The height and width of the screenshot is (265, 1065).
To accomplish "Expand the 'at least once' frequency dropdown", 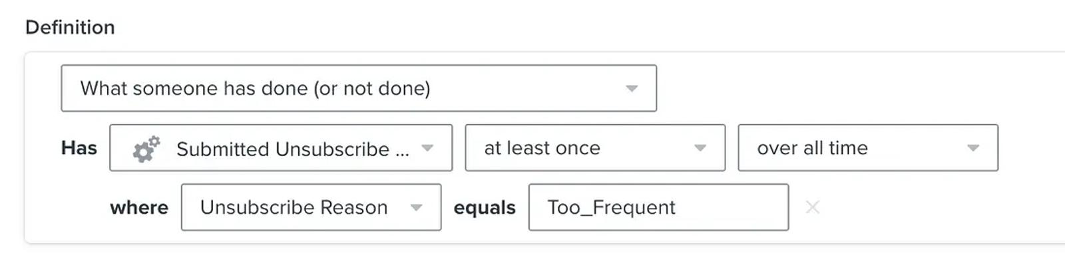I will point(595,147).
